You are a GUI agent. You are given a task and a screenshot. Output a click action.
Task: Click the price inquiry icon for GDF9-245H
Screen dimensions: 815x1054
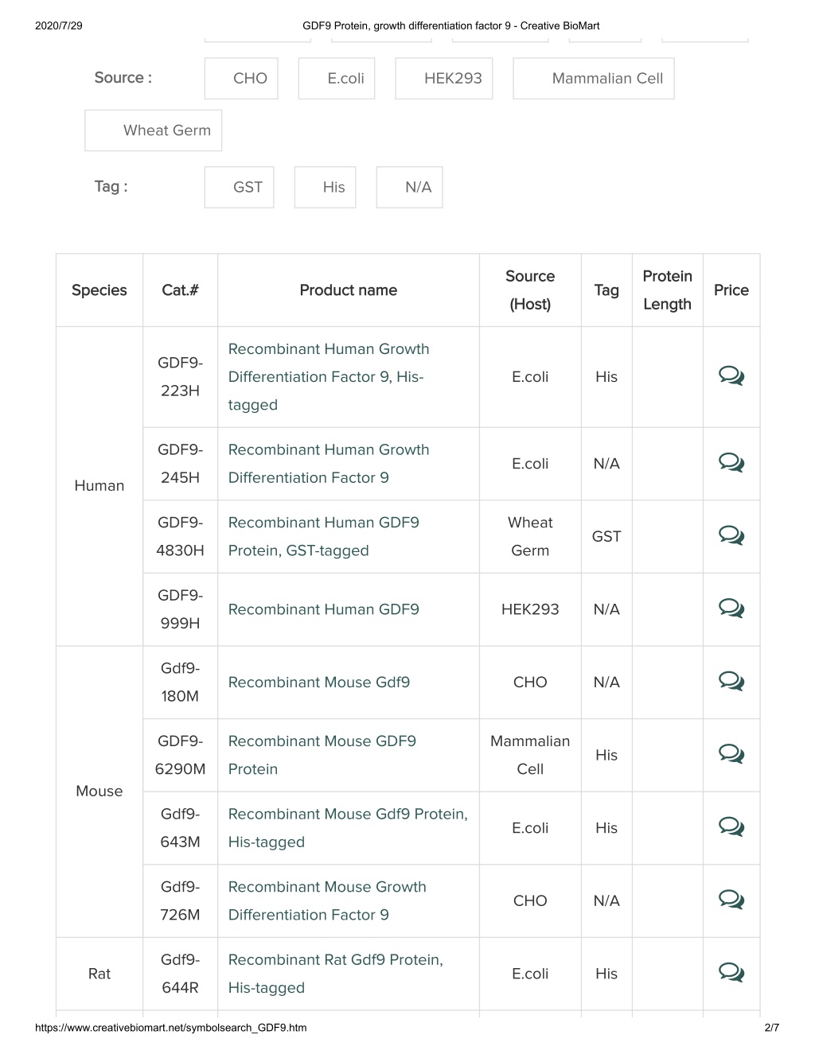(x=731, y=462)
